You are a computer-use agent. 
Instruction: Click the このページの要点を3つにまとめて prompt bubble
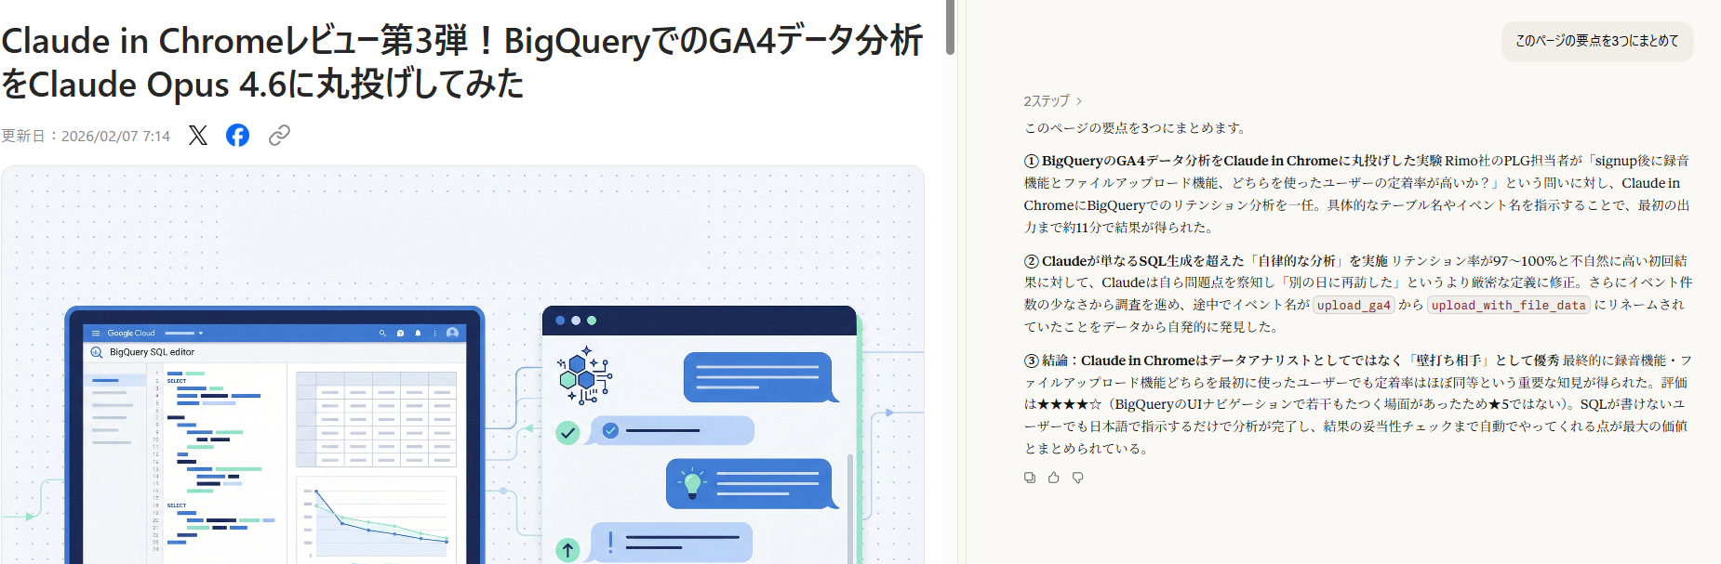1597,41
